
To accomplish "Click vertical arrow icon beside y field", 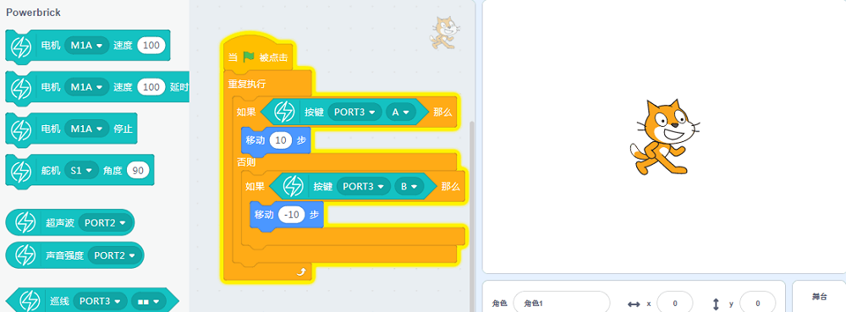I will coord(716,304).
